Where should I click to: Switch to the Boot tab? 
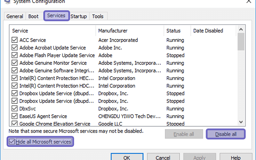(x=33, y=16)
